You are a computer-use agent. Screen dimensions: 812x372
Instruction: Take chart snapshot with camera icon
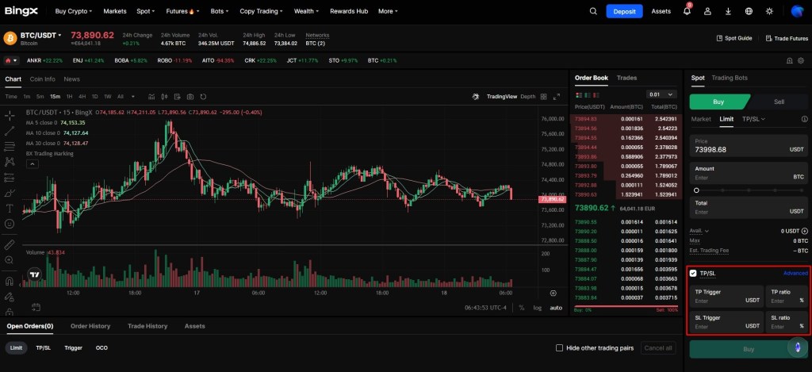(x=190, y=97)
